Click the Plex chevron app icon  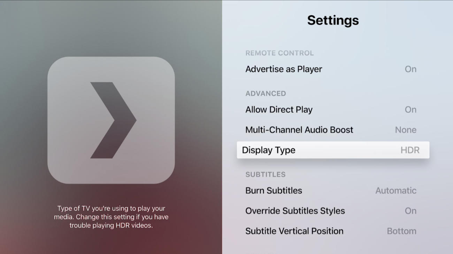tap(111, 120)
